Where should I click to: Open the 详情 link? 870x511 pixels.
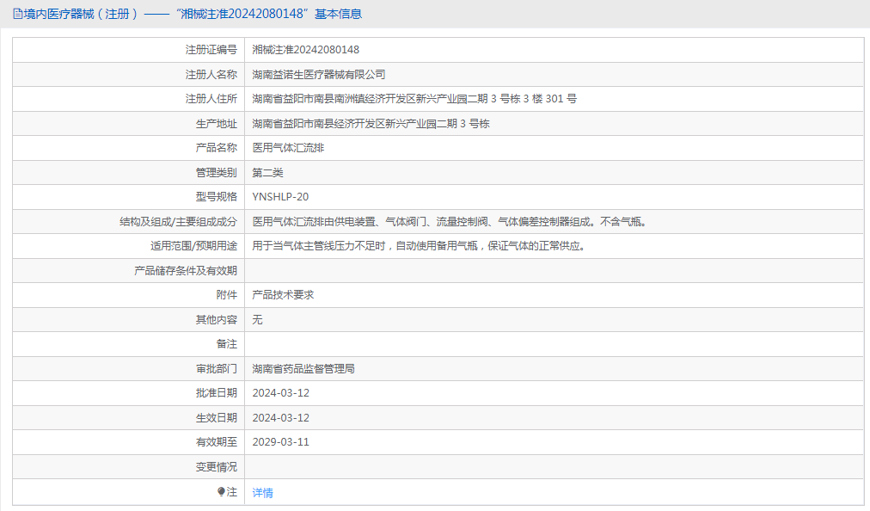coord(262,493)
